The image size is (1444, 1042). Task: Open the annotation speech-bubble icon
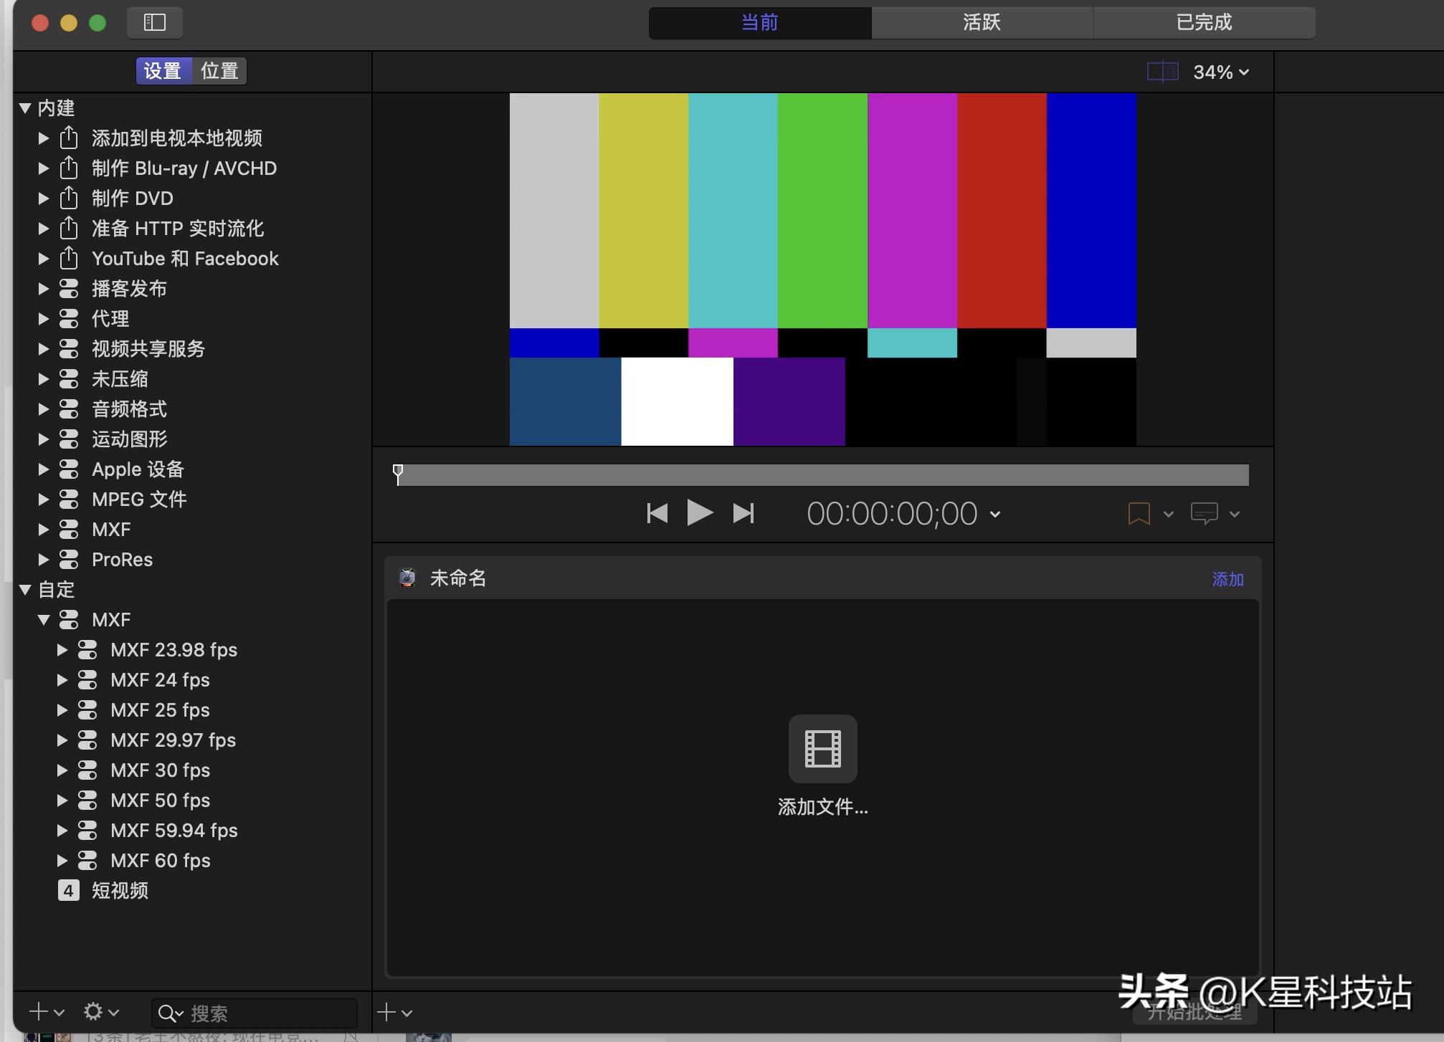tap(1205, 513)
